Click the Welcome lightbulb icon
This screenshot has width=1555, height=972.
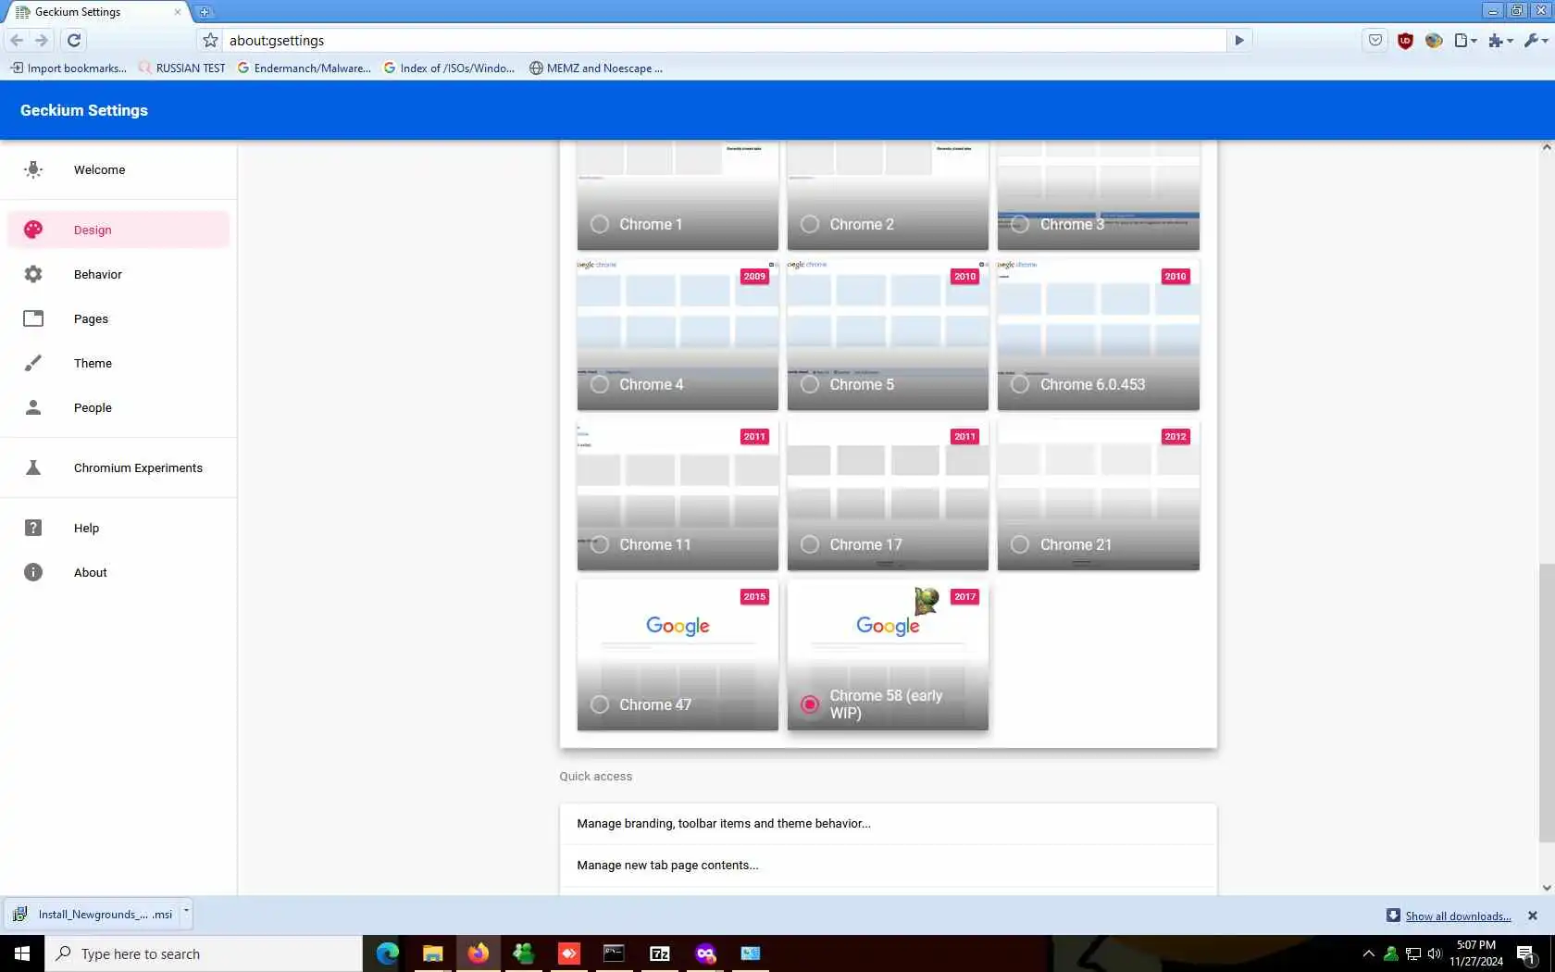(33, 169)
